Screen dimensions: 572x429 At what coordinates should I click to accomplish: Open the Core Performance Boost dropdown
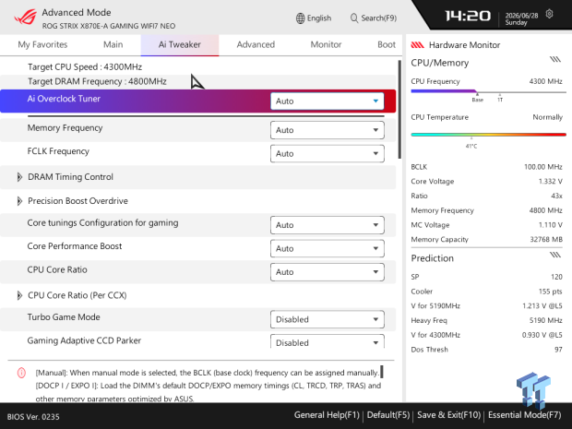coord(328,248)
